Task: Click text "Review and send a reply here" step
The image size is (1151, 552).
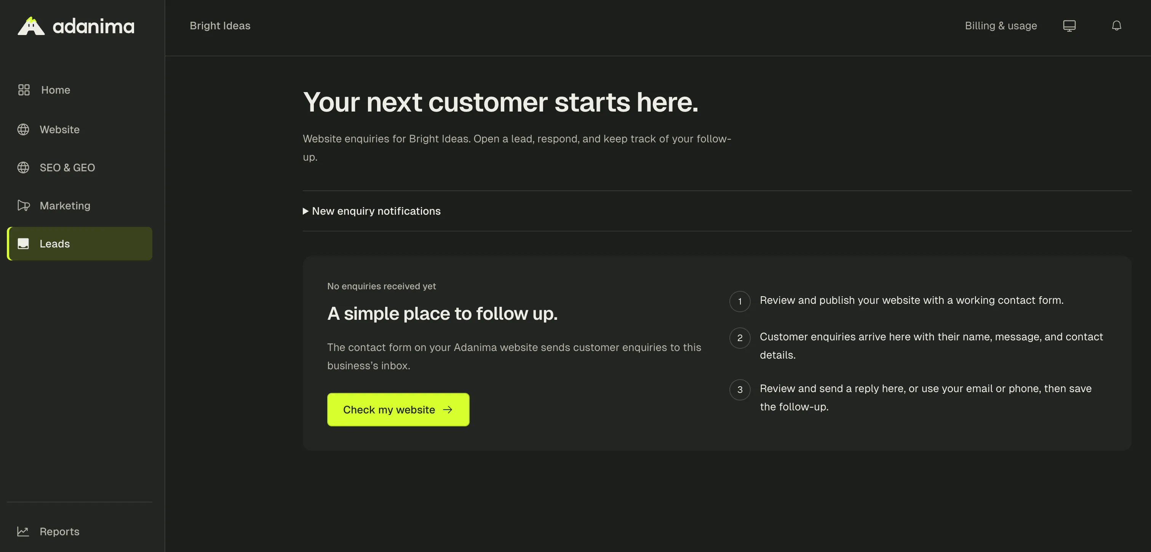Action: (x=926, y=397)
